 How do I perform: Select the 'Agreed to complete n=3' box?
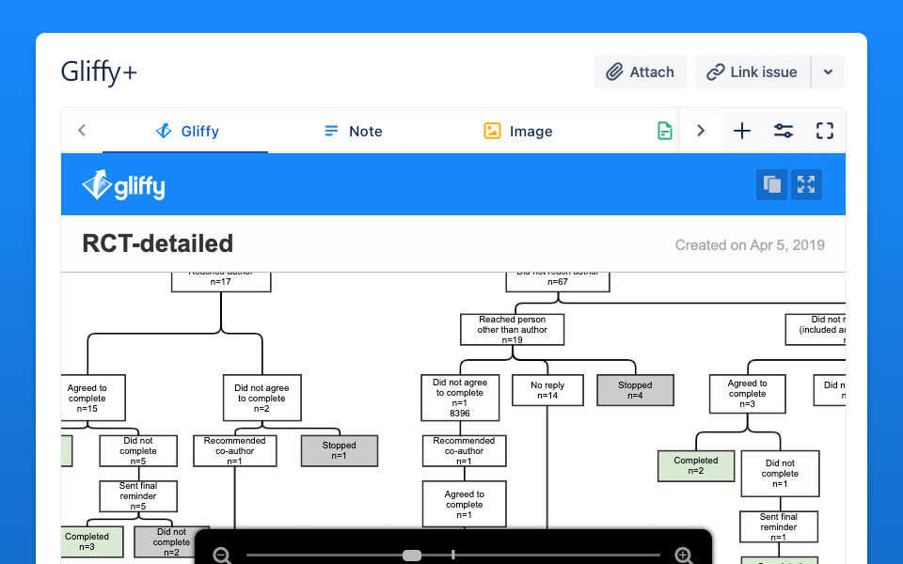point(748,394)
